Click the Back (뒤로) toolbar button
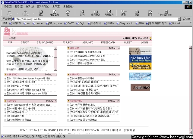The height and width of the screenshot is (139, 193). [x=9, y=13]
